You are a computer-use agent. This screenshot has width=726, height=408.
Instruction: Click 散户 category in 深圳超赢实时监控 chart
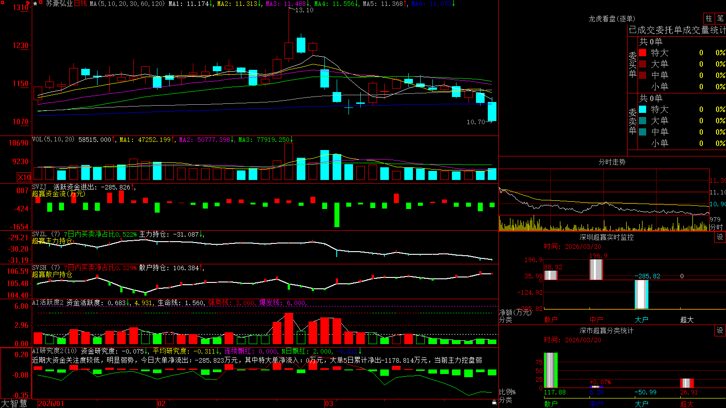pyautogui.click(x=551, y=320)
